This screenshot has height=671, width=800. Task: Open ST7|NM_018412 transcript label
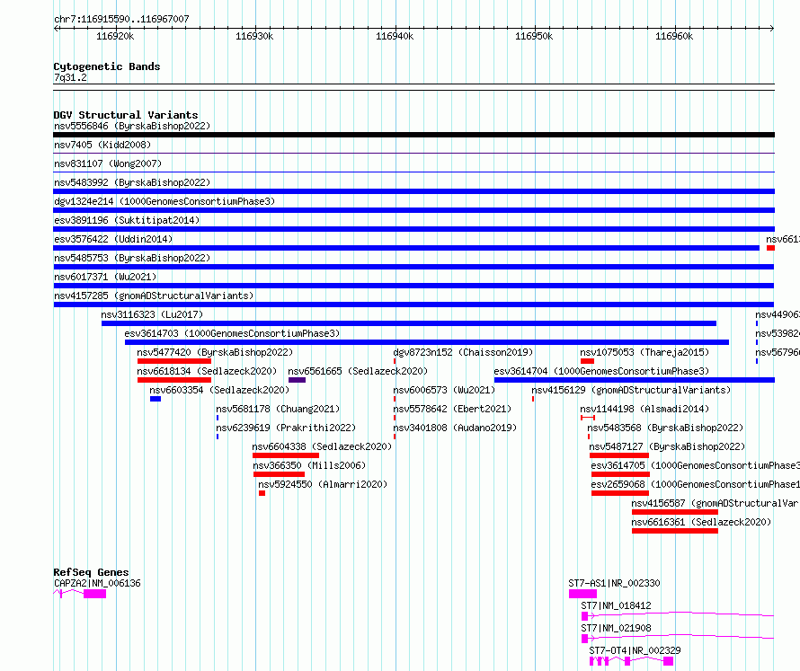(x=616, y=605)
